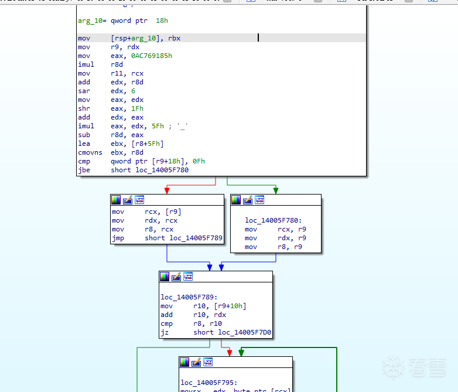Click pencil edit icon in loc_14005F795 block

[x=196, y=362]
